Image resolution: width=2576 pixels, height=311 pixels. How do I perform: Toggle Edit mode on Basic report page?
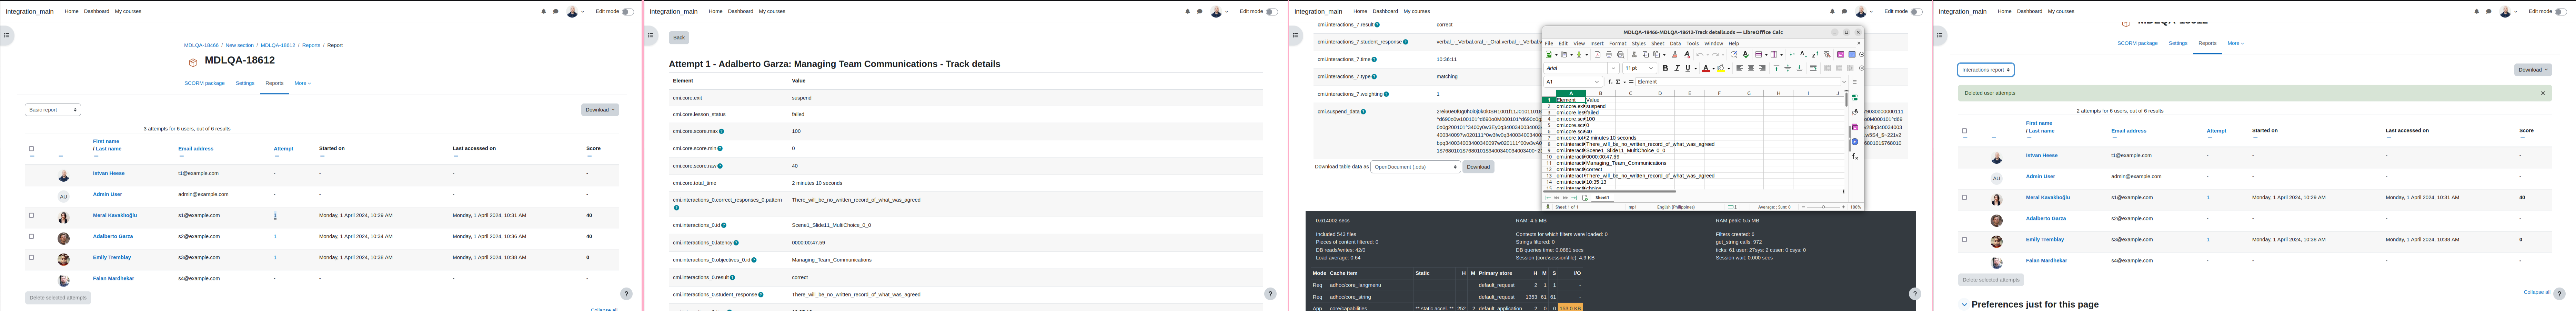pos(628,12)
